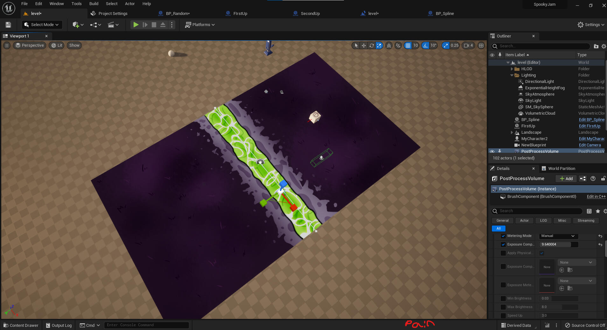Screen dimensions: 607x330
Task: Open viewport layout maximize/restore button
Action: pyautogui.click(x=481, y=45)
